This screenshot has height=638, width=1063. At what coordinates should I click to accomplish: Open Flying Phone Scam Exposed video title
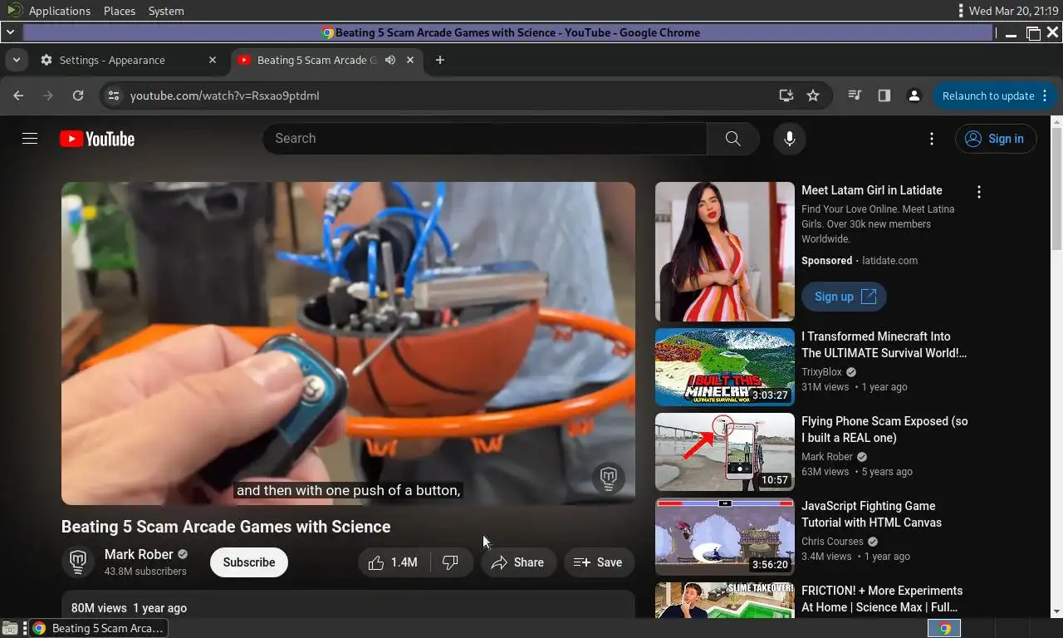pos(884,429)
